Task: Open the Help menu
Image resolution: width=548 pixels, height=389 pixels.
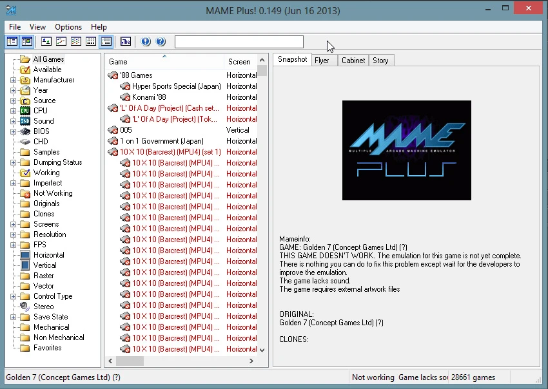Action: [x=99, y=27]
